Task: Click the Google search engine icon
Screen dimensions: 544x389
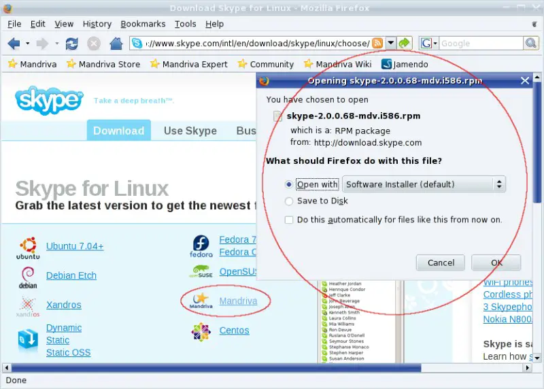Action: click(x=426, y=44)
